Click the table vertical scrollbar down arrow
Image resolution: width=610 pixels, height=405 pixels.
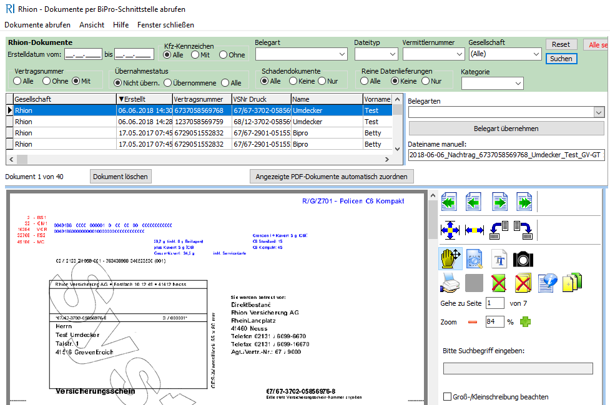point(397,149)
